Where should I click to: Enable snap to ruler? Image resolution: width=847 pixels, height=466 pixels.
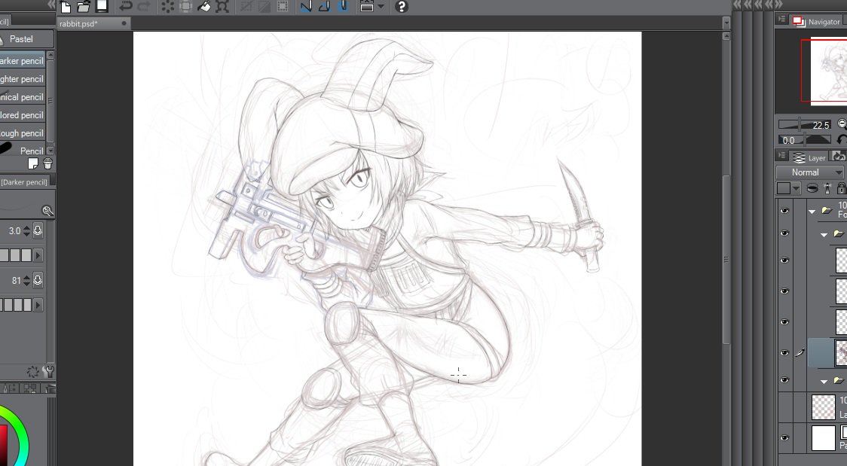tap(304, 8)
